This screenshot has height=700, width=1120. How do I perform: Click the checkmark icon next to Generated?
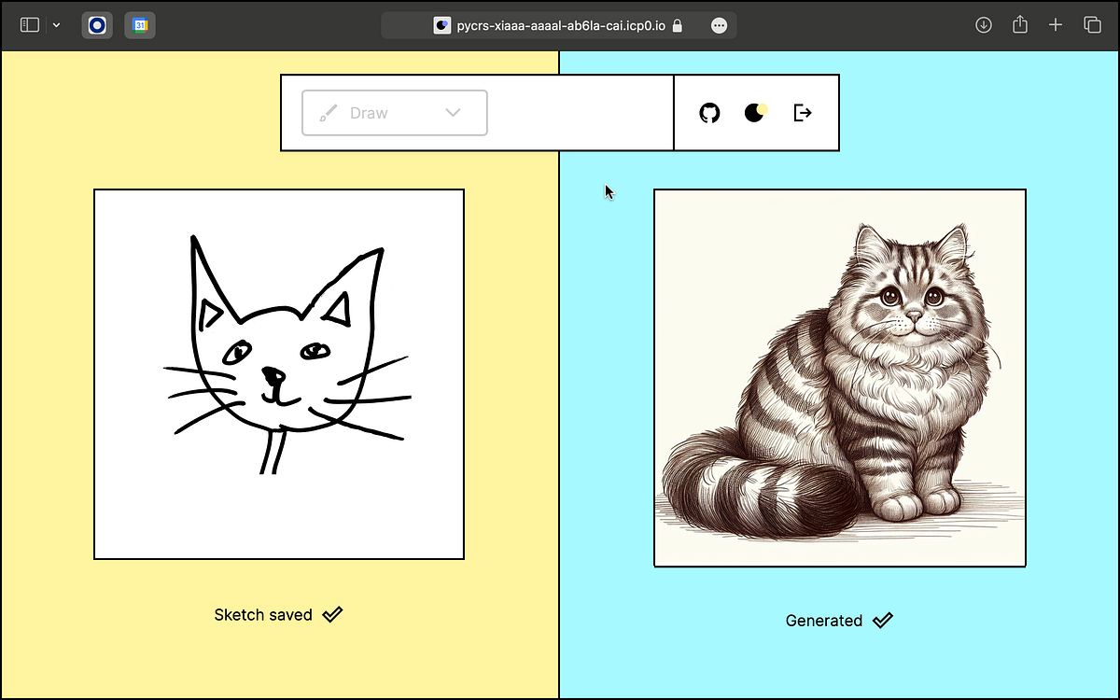click(x=882, y=620)
